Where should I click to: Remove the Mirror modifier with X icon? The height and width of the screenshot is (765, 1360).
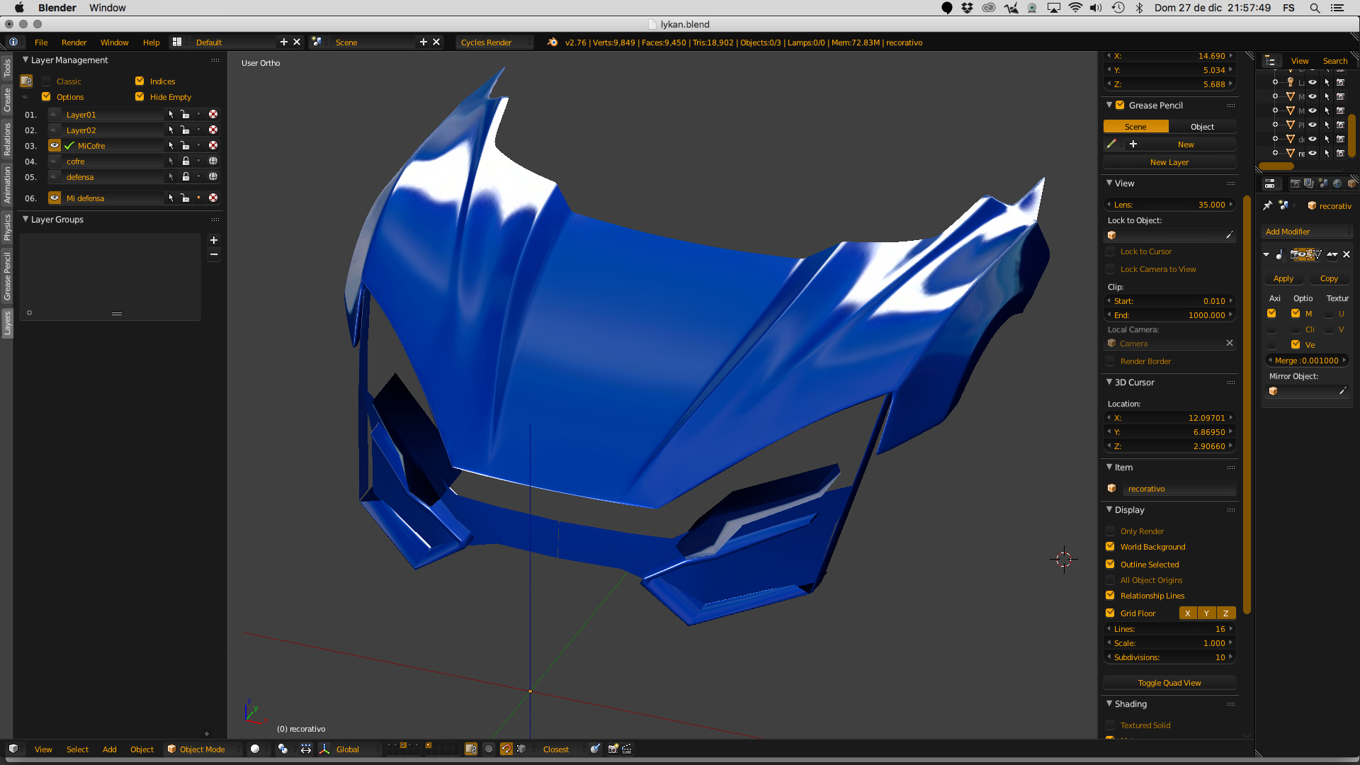pyautogui.click(x=1347, y=254)
